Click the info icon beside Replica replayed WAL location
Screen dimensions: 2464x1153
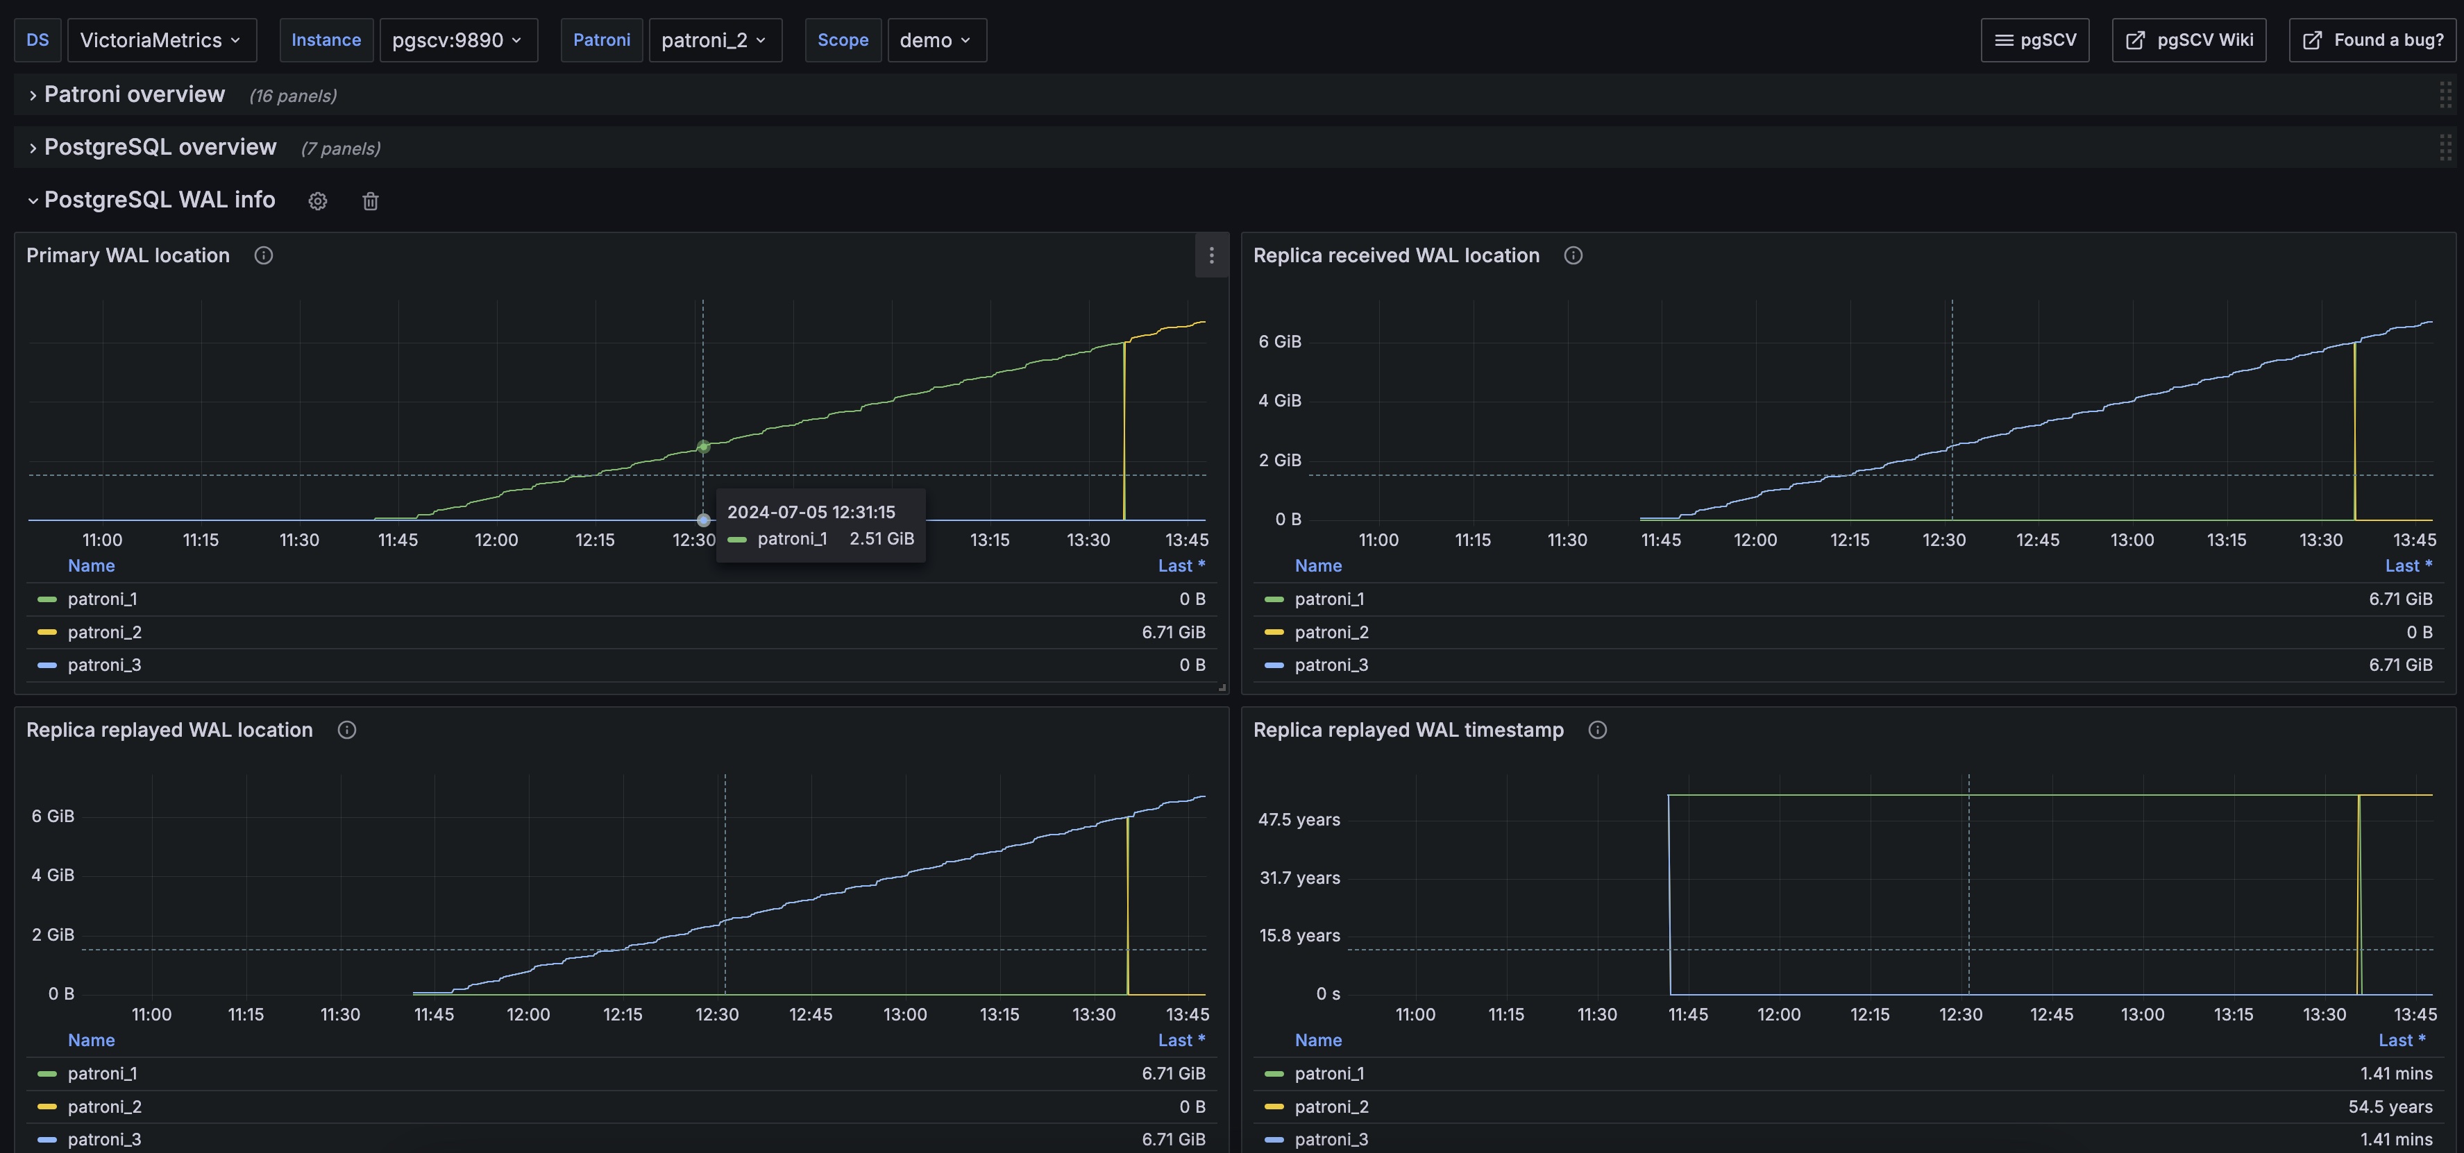click(x=347, y=731)
